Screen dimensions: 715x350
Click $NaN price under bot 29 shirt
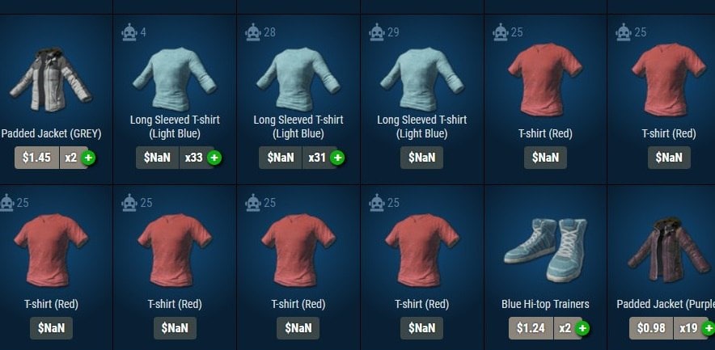point(421,158)
